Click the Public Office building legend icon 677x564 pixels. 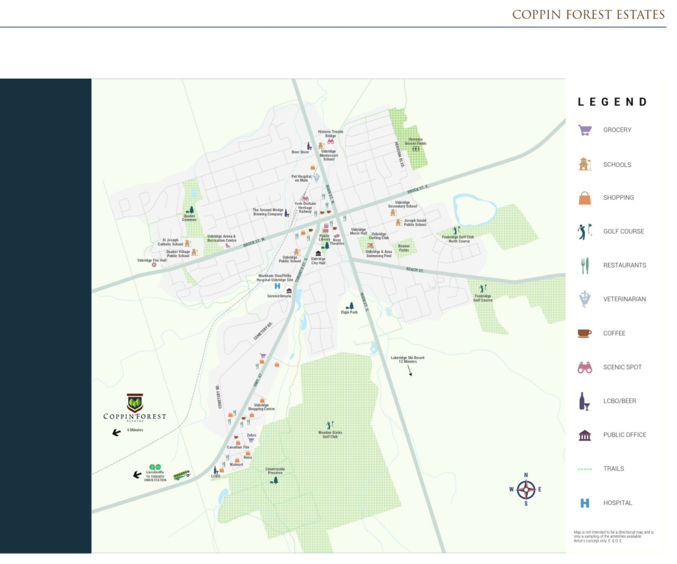coord(584,435)
